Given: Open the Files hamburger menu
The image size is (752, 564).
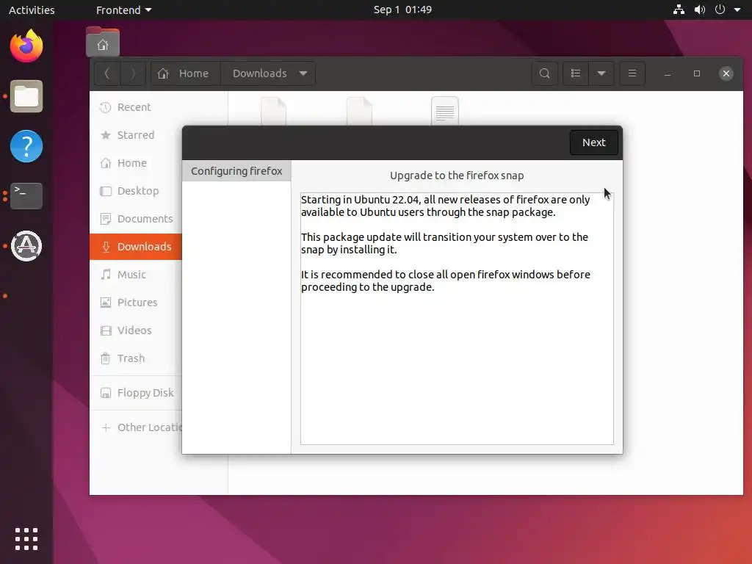Looking at the screenshot, I should (x=632, y=73).
